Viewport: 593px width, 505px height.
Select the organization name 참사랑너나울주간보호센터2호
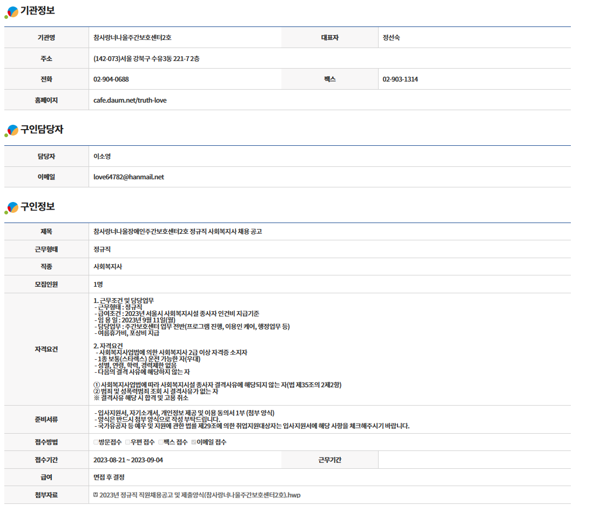(132, 38)
